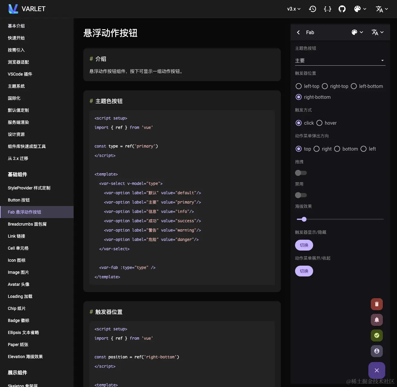397x387 pixels.
Task: Select Fab 悬浮动作按钮 sidebar item
Action: point(37,212)
